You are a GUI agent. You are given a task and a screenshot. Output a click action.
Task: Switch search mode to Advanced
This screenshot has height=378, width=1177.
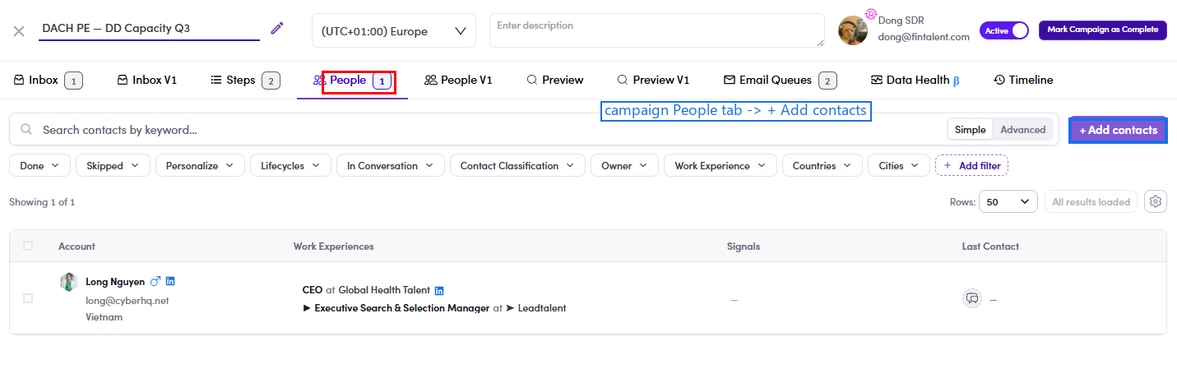(1022, 130)
